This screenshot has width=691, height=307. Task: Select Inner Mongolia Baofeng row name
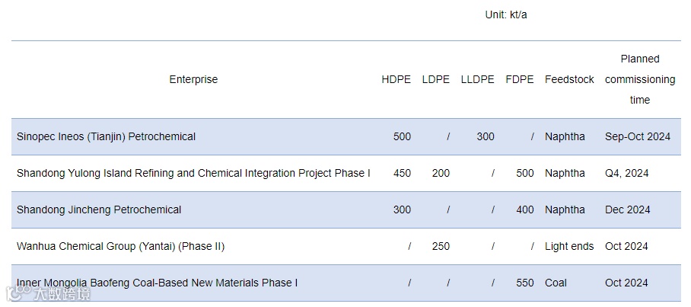click(x=157, y=283)
